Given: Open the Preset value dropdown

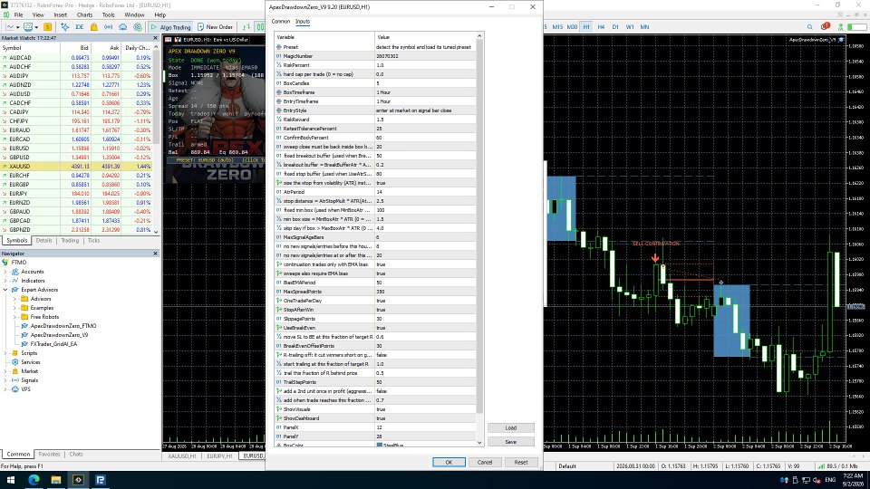Looking at the screenshot, I should (425, 47).
